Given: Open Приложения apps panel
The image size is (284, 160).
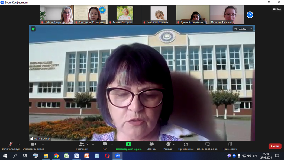Looking at the screenshot, I should coord(186,146).
